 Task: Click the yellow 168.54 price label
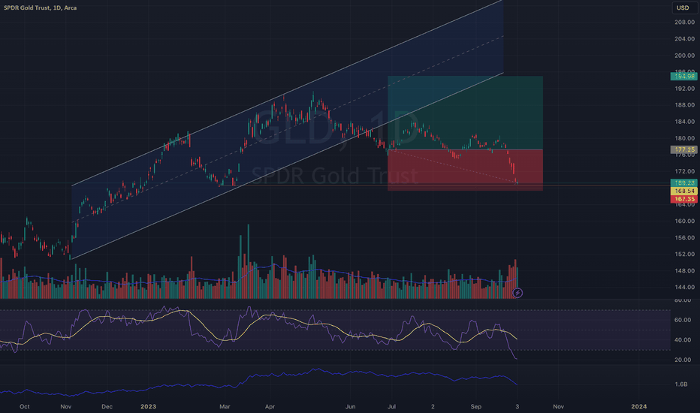684,191
